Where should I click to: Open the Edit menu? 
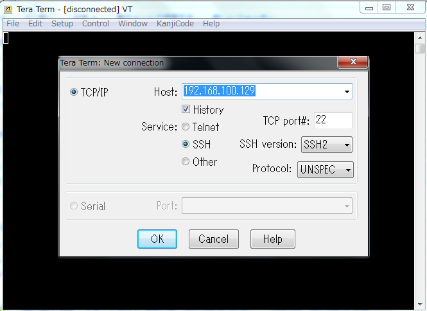pos(35,24)
